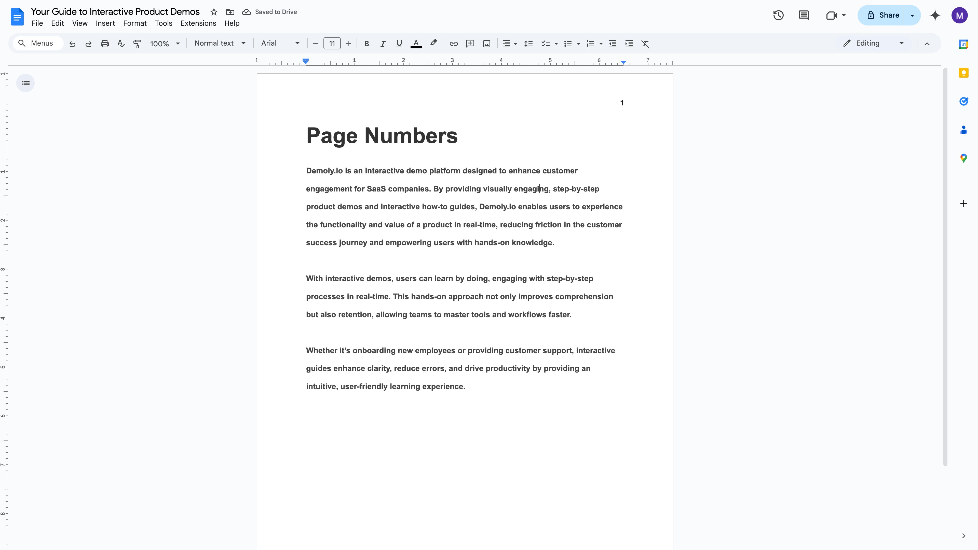Open the text alignment dropdown

pos(509,44)
